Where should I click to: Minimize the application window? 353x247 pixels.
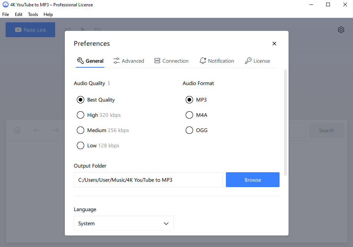pos(311,4)
